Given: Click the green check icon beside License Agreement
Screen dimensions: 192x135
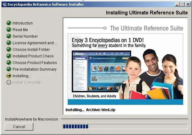Looking at the screenshot, I should pyautogui.click(x=9, y=43).
